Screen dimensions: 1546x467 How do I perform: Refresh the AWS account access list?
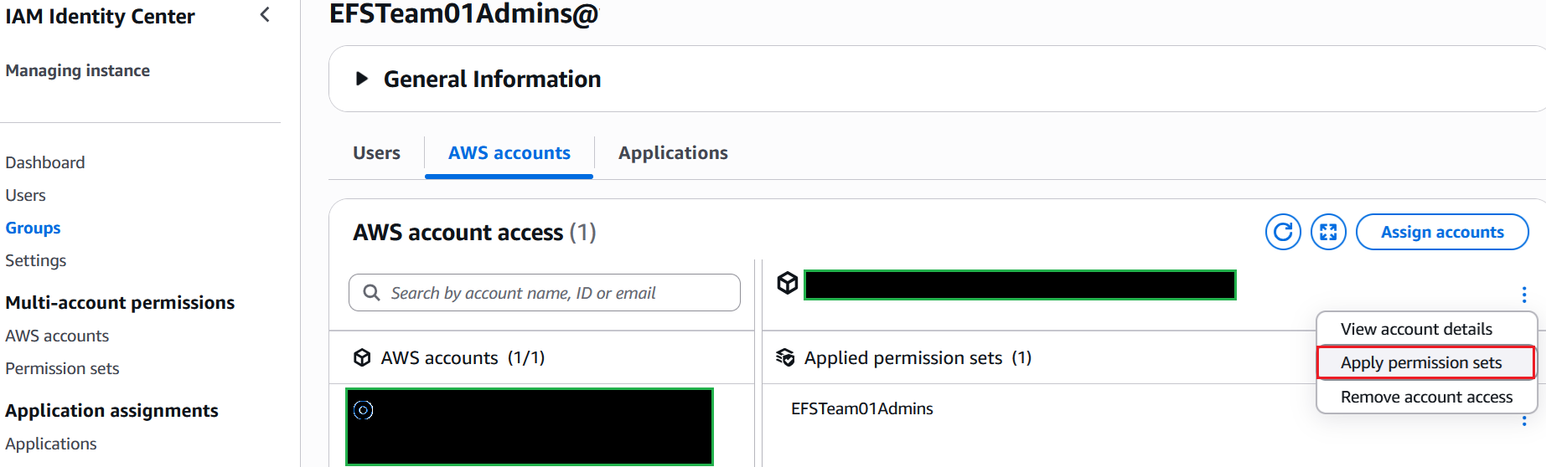point(1283,232)
